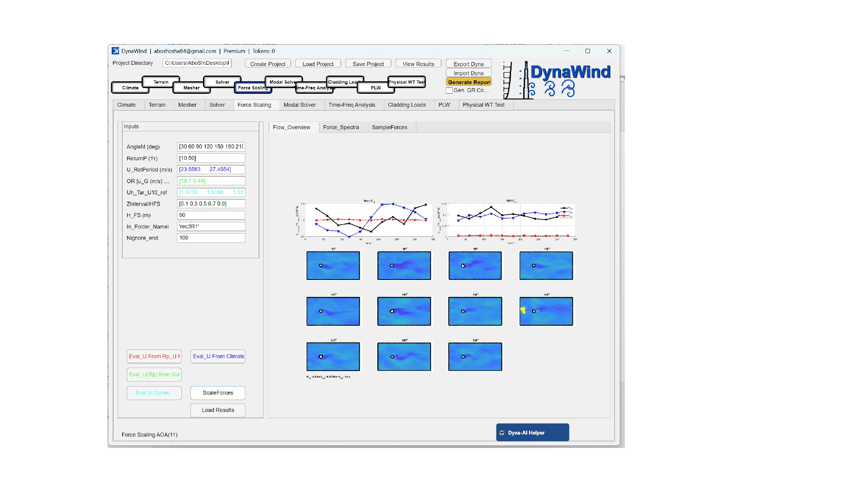Click the H_FS (m) input field

(211, 215)
